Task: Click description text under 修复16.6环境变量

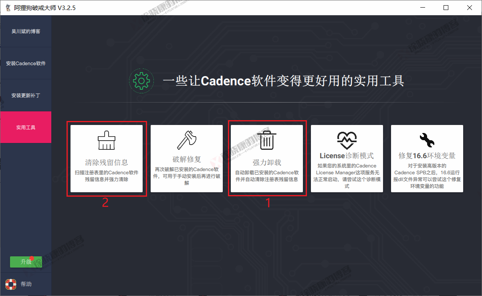Action: point(427,176)
